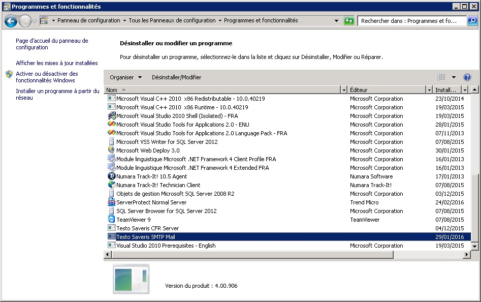Screen dimensions: 481x302
Task: Click the Testo Saveris CFR Server icon
Action: coord(112,228)
